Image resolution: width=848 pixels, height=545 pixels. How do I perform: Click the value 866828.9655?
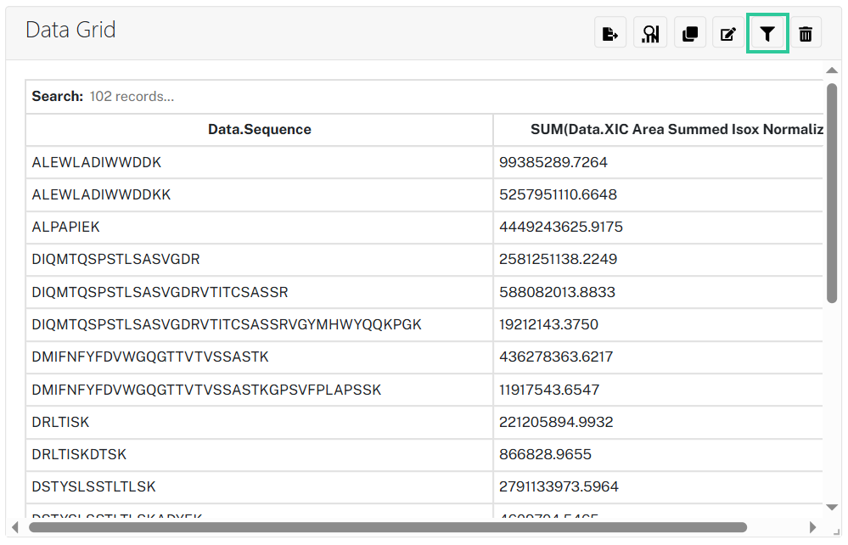545,454
